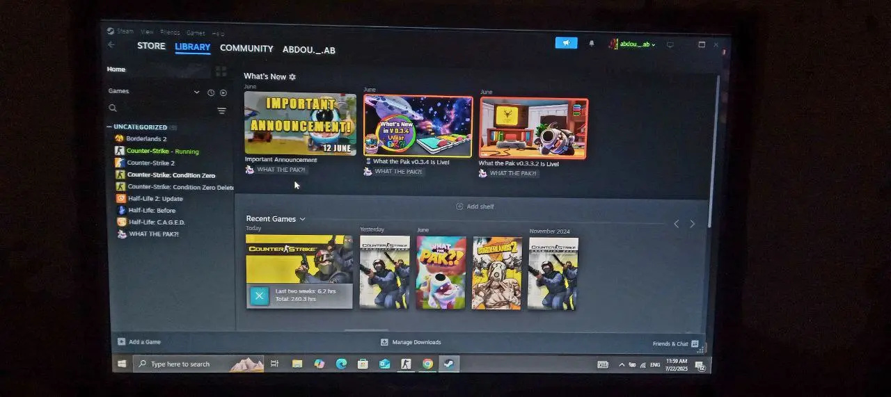The width and height of the screenshot is (891, 397).
Task: Open Friends & Chat panel
Action: (x=676, y=343)
